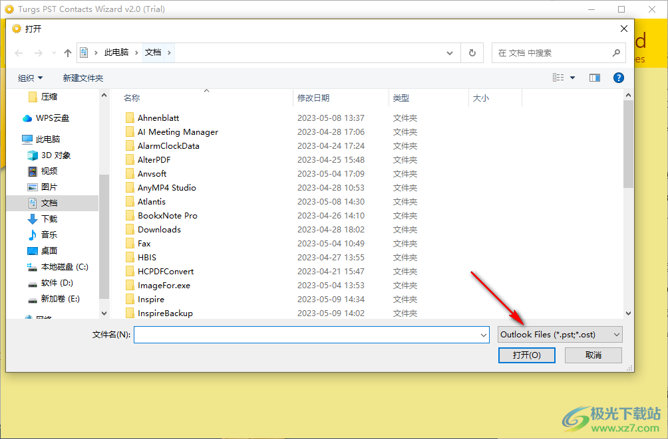Expand file name history dropdown
The image size is (668, 439).
click(x=484, y=335)
